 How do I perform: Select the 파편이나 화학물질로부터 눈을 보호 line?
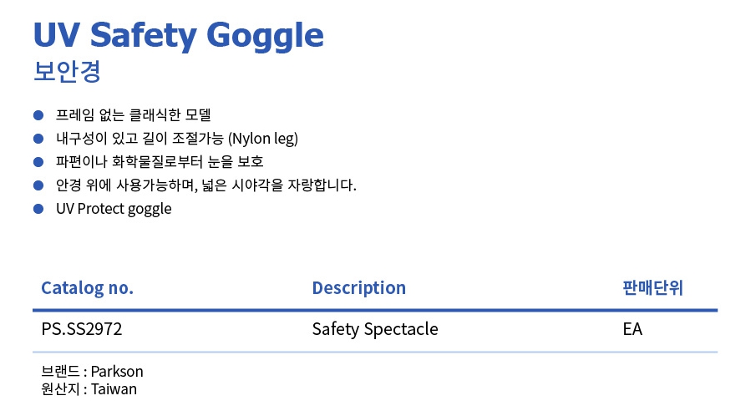point(159,161)
